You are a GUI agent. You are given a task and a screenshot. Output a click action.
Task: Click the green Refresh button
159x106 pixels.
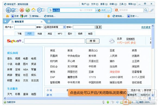click(27, 10)
